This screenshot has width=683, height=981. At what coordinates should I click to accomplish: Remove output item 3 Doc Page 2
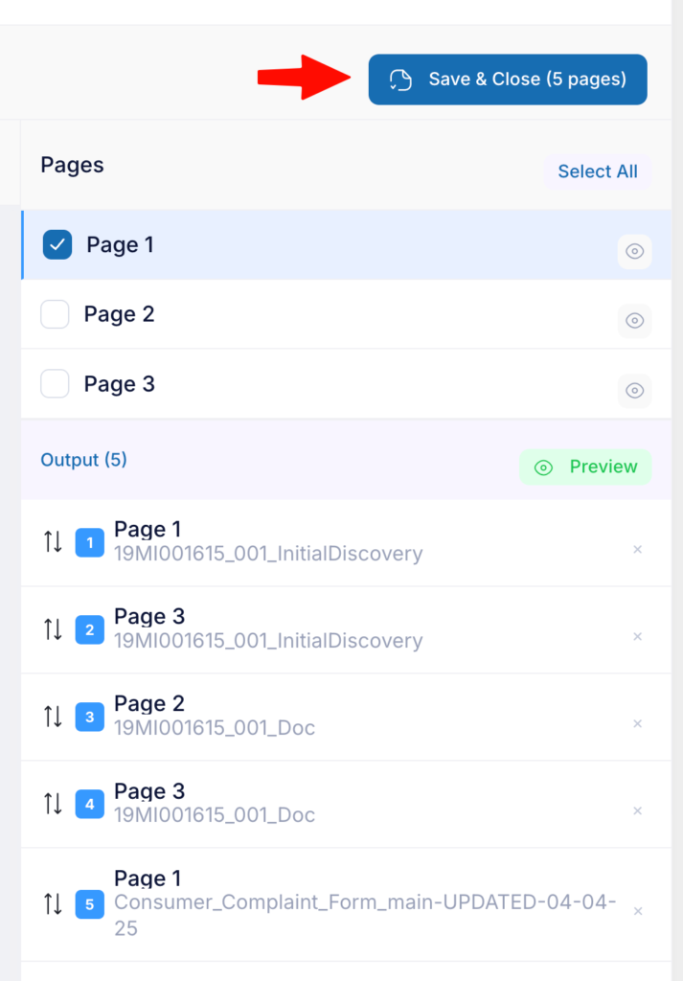pyautogui.click(x=637, y=723)
